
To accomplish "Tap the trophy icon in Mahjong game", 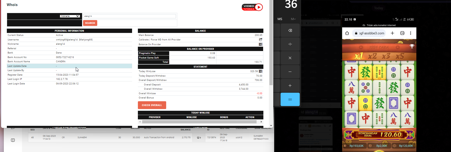I will 412,46.
